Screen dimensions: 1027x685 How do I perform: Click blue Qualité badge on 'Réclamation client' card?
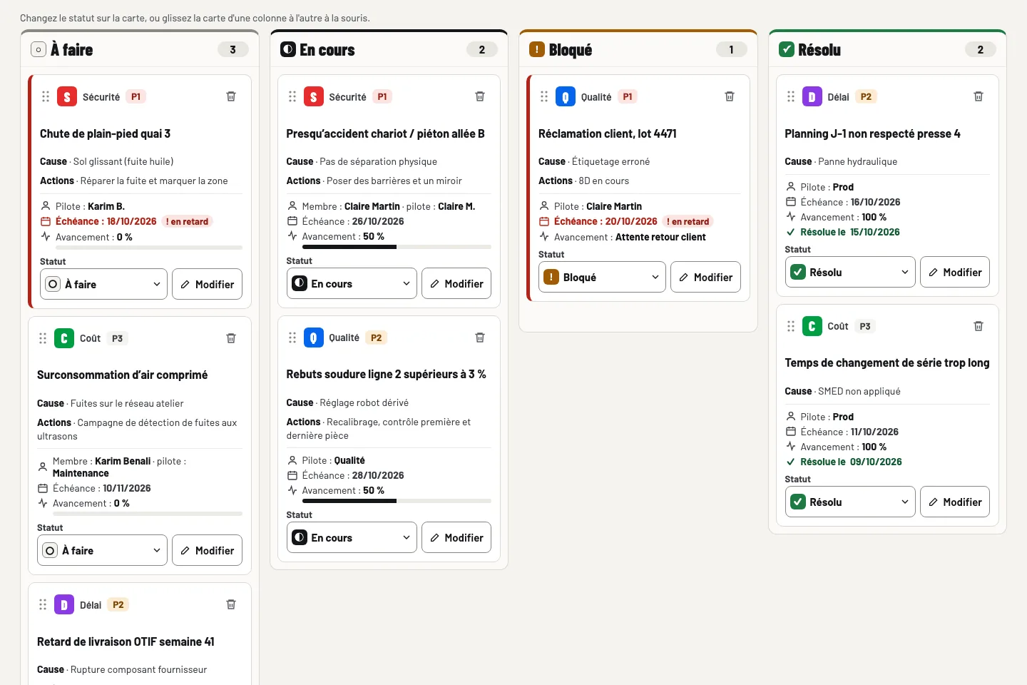[x=566, y=96]
